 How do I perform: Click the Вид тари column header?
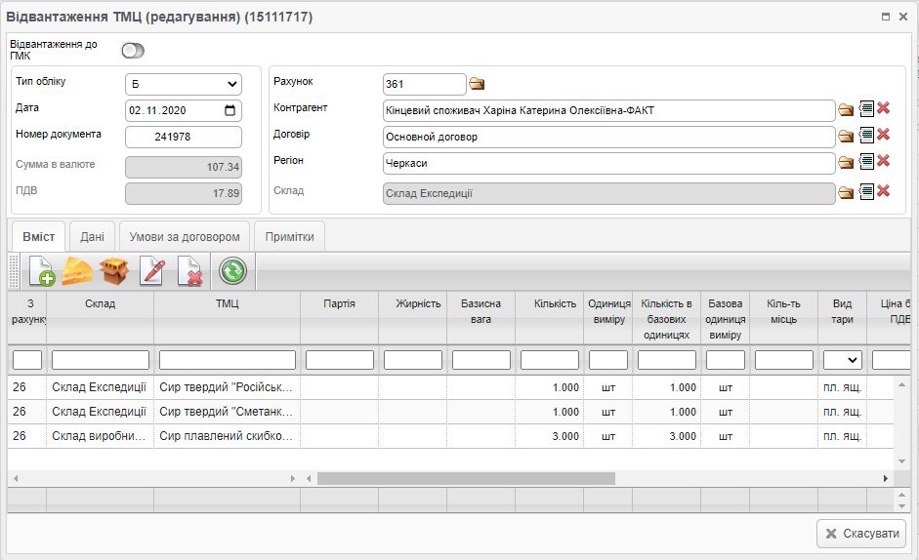tap(842, 318)
